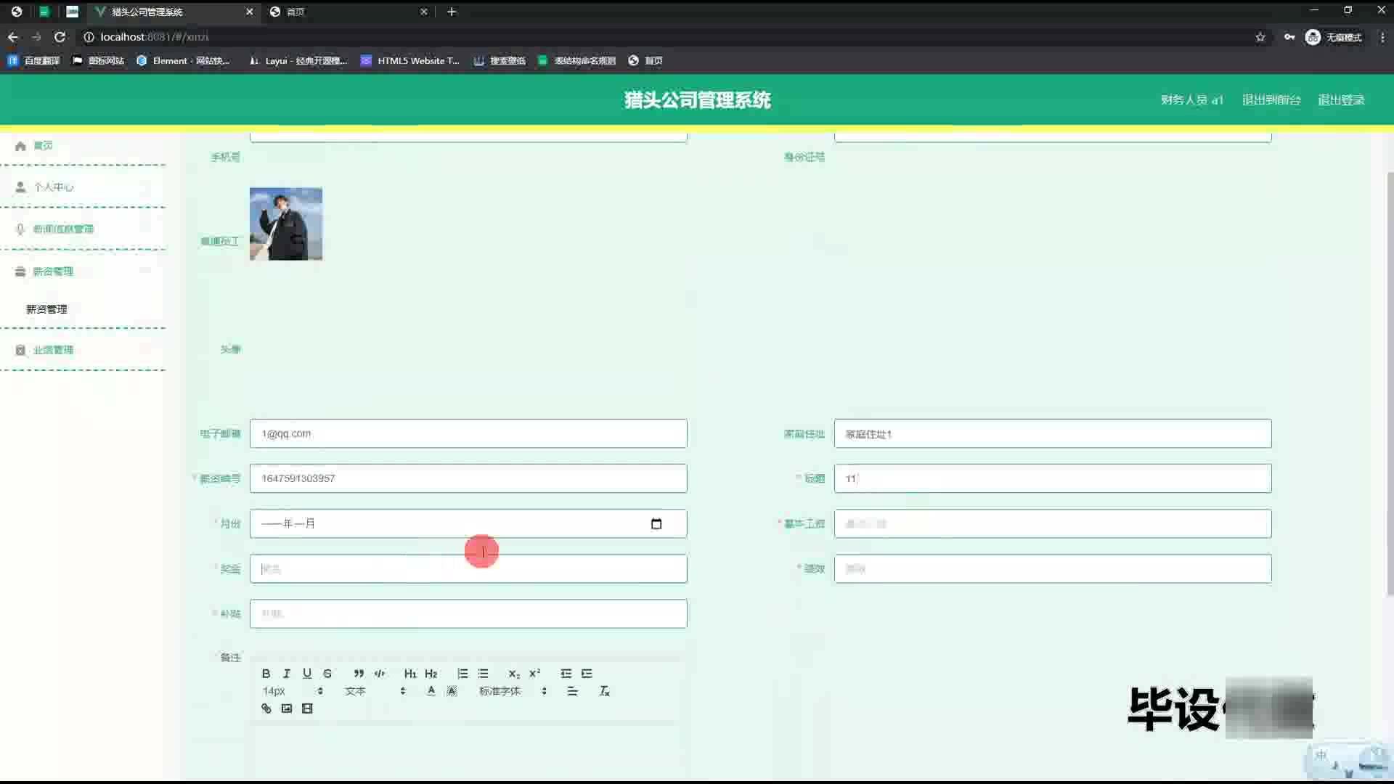Clear text formatting with Tx icon
The image size is (1394, 784).
point(604,691)
